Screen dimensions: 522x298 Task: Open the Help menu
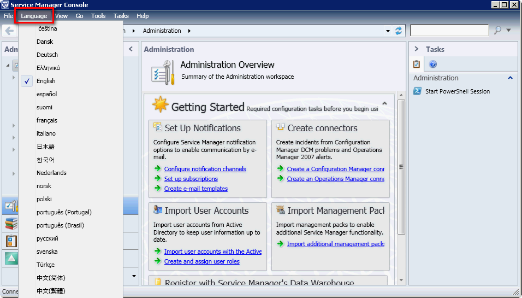pos(143,16)
